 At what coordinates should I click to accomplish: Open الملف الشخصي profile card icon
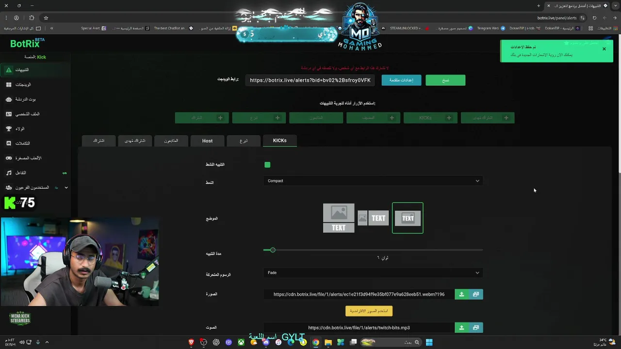coord(9,114)
